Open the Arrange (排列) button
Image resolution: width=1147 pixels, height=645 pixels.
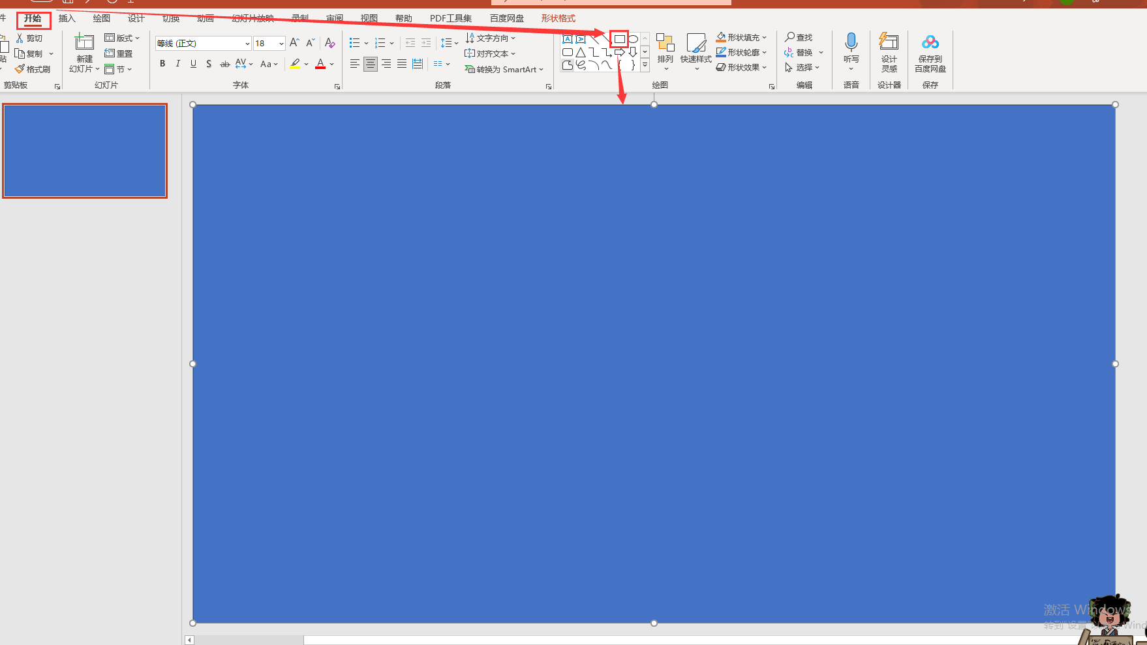point(665,52)
